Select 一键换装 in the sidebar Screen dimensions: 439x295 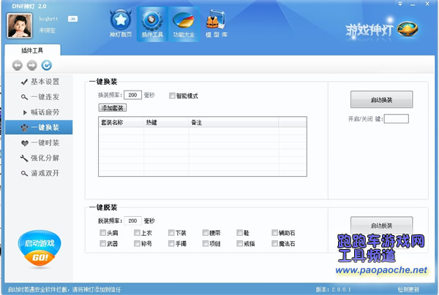(39, 127)
